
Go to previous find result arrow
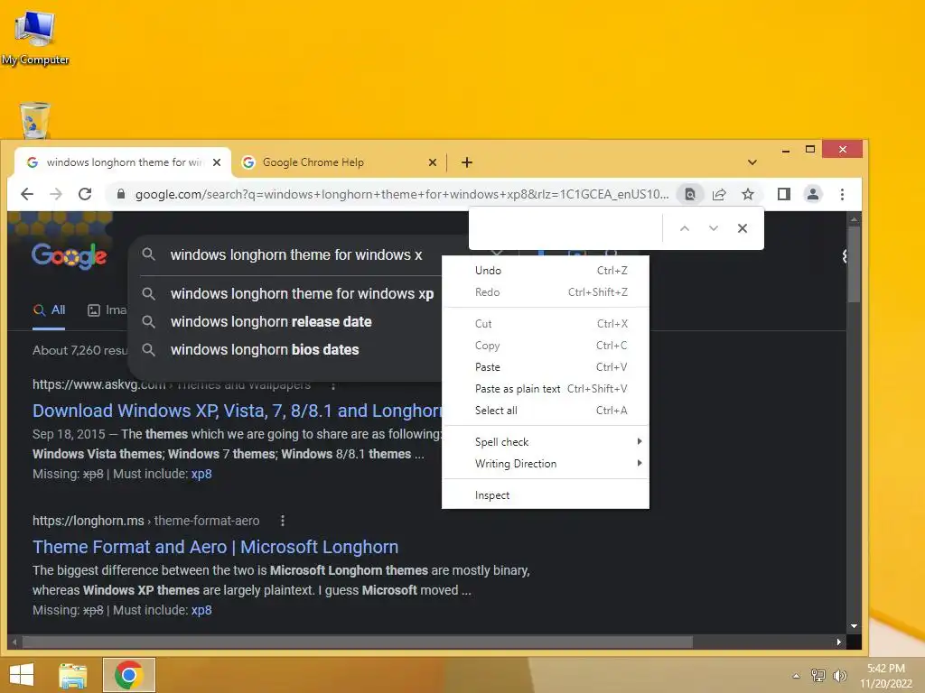685,228
